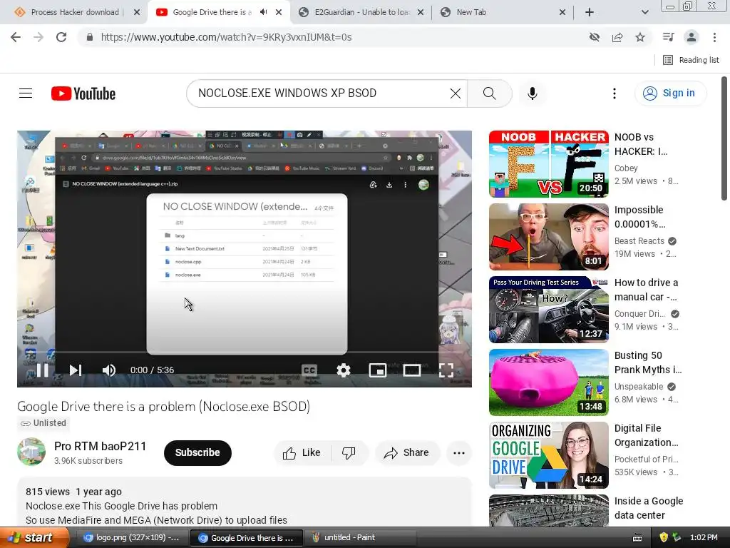Subscribe to the channel

coord(197,452)
